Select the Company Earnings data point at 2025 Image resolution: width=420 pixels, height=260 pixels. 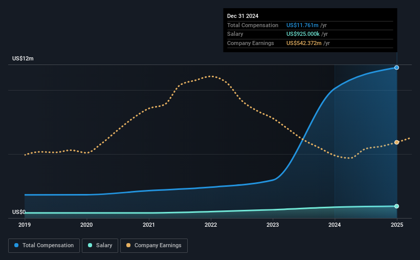[396, 142]
